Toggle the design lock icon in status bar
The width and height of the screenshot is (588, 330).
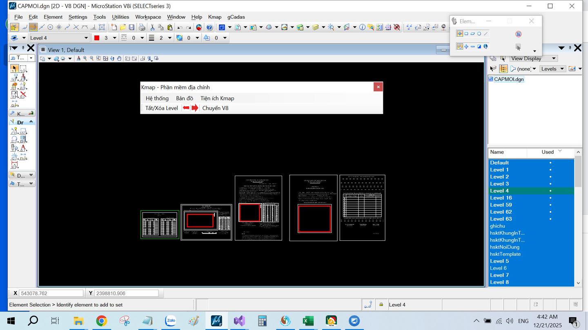click(x=381, y=304)
